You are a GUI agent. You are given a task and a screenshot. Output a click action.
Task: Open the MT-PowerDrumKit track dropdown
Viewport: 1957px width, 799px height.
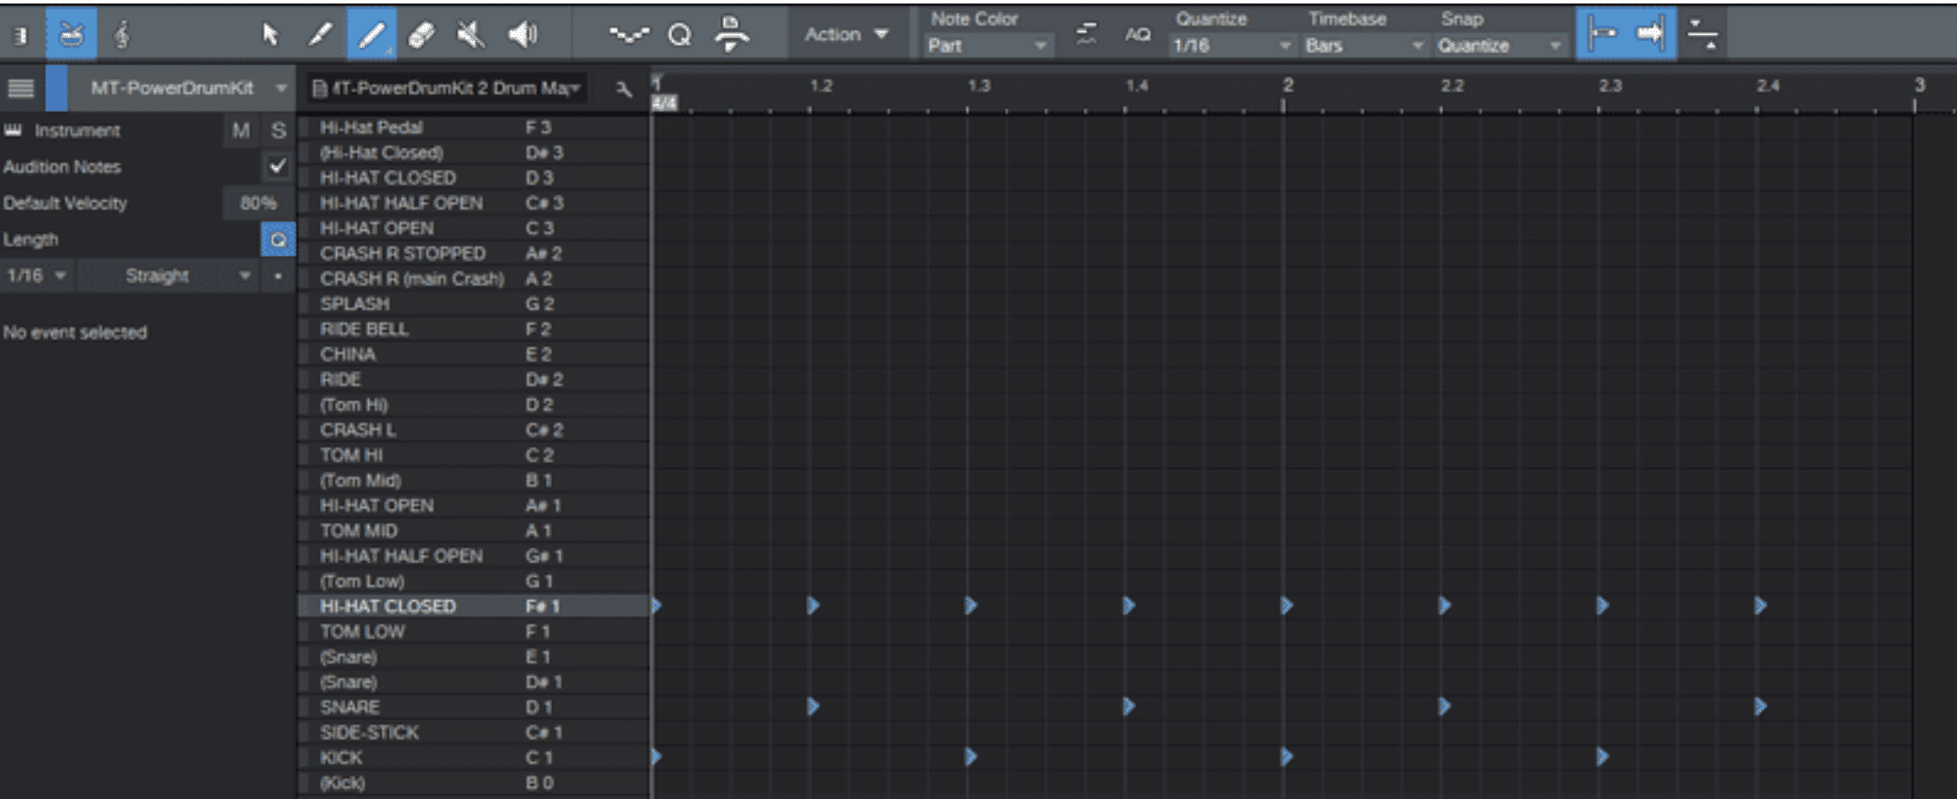[181, 88]
